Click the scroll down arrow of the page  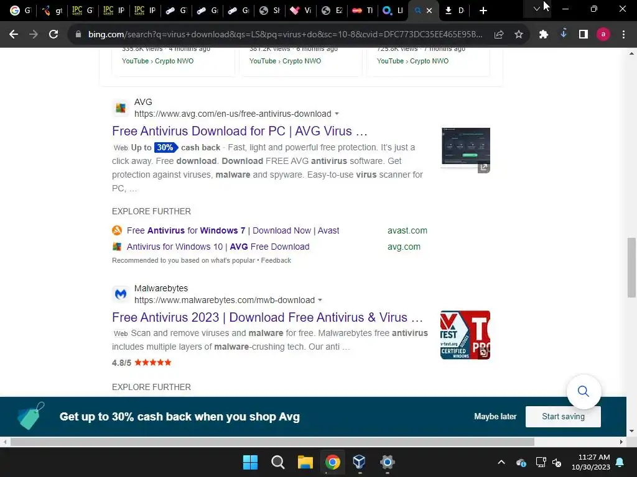point(631,431)
